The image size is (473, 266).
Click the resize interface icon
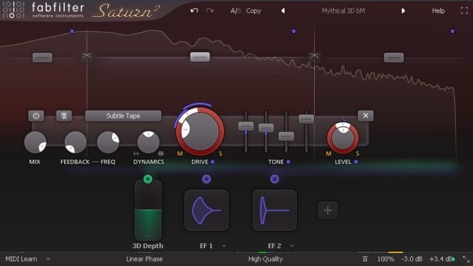466,259
